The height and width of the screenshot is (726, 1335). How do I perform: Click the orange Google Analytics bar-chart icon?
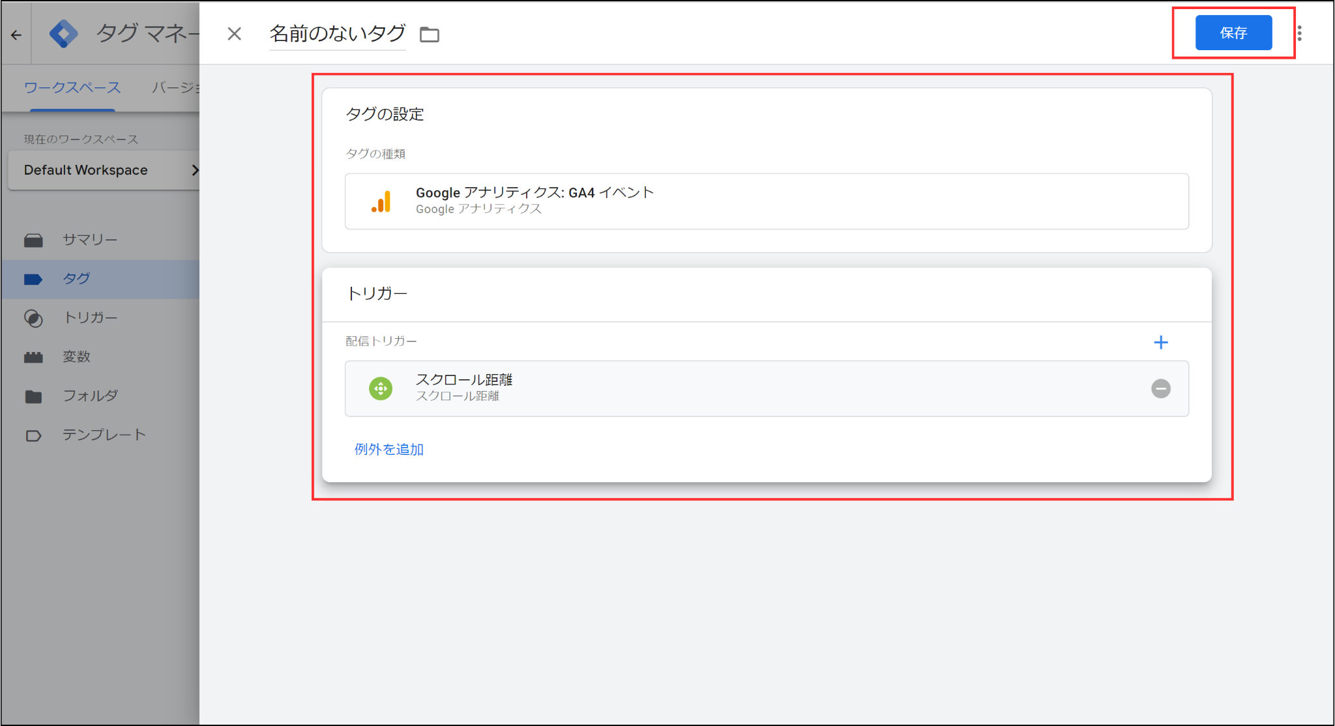[x=381, y=201]
